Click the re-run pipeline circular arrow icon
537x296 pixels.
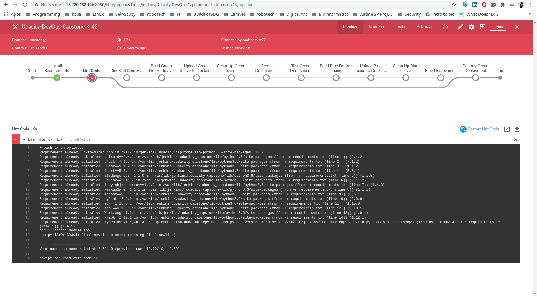click(445, 27)
